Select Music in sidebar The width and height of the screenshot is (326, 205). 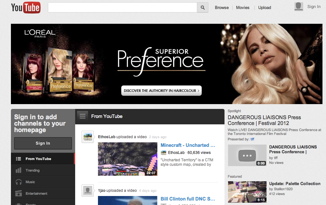click(43, 182)
